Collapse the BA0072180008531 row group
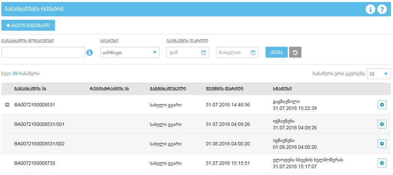 7,105
